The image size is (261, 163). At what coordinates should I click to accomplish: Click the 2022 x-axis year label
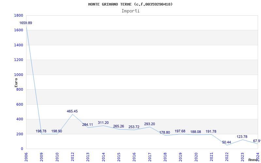(x=227, y=157)
